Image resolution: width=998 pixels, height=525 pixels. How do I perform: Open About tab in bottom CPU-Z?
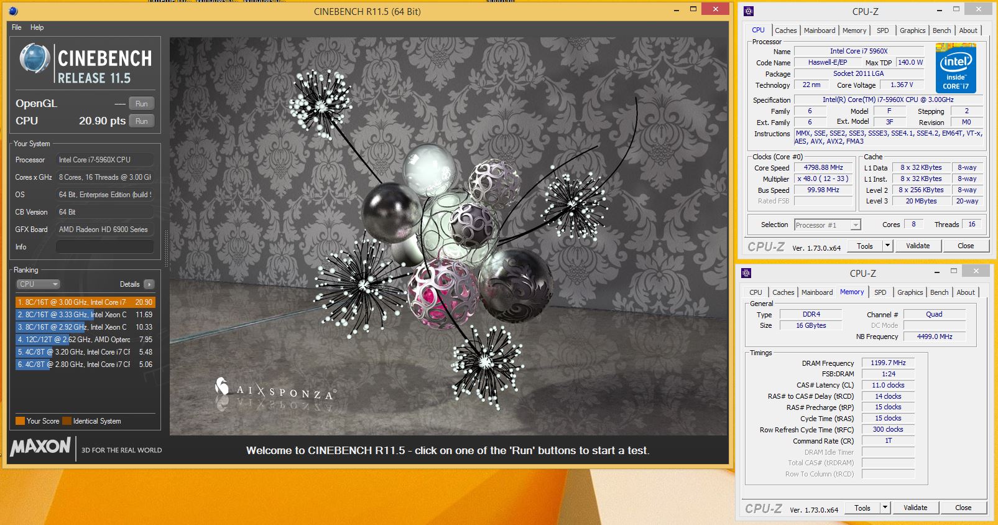coord(966,292)
